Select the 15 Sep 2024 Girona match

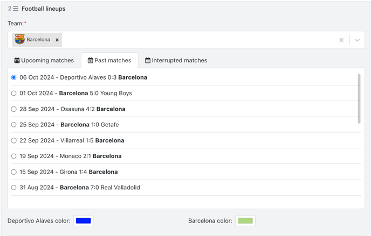13,171
